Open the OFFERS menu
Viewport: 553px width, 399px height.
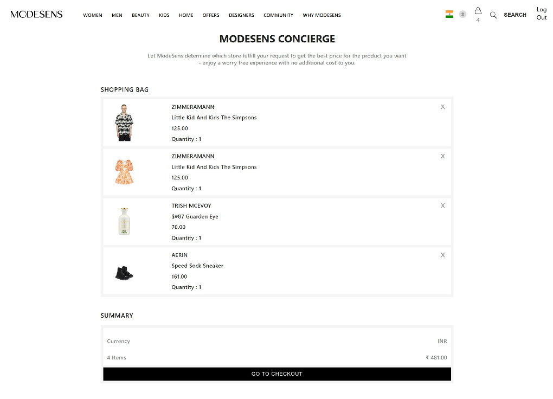click(211, 15)
